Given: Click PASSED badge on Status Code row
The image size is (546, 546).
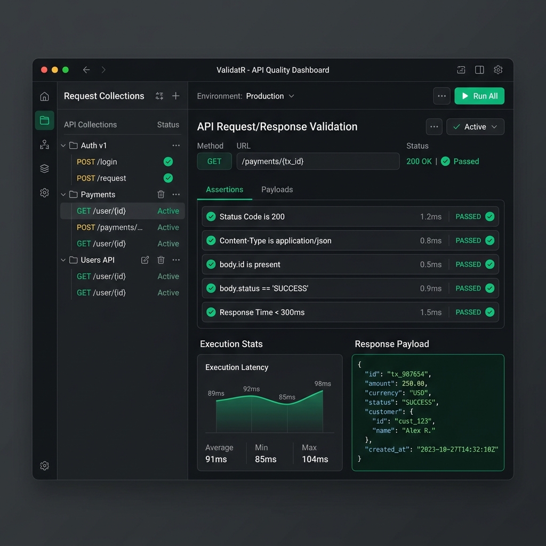Looking at the screenshot, I should (x=475, y=216).
